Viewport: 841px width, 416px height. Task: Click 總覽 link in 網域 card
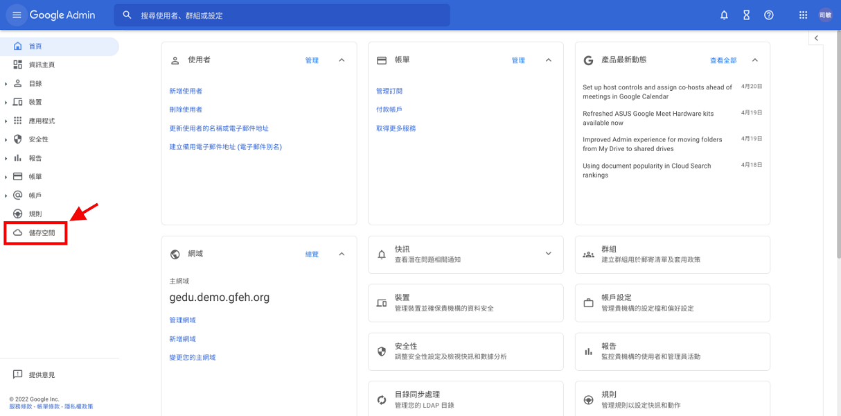point(312,254)
